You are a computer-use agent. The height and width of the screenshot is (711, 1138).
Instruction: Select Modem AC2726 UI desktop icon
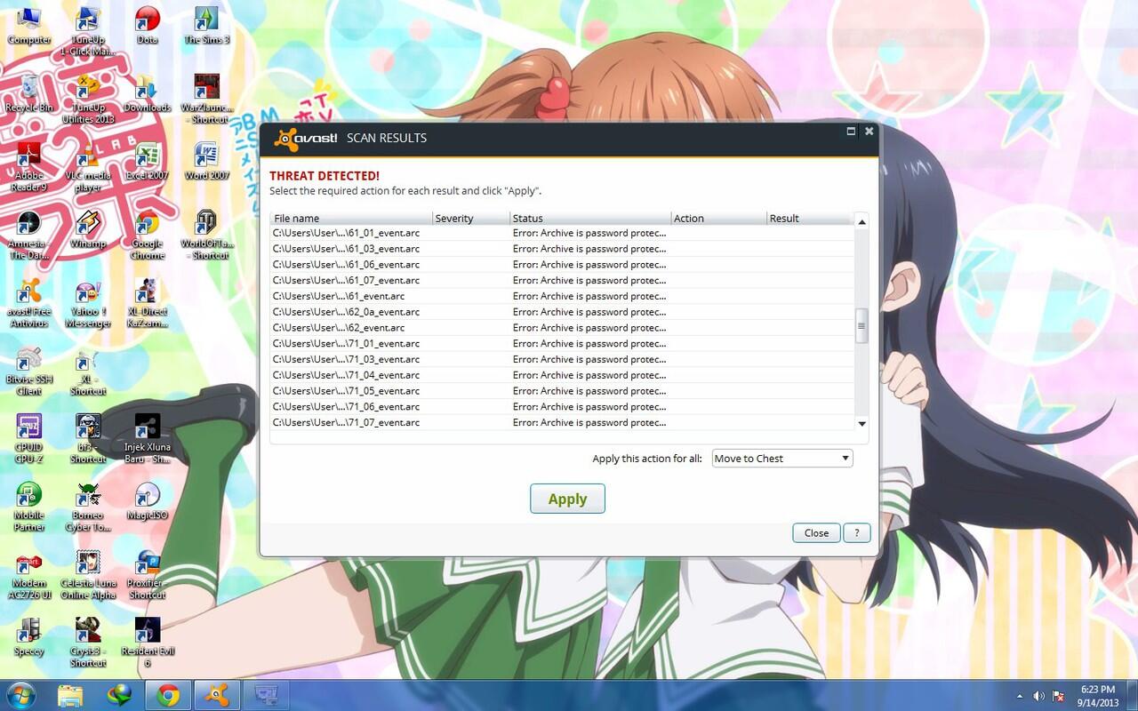click(x=28, y=574)
